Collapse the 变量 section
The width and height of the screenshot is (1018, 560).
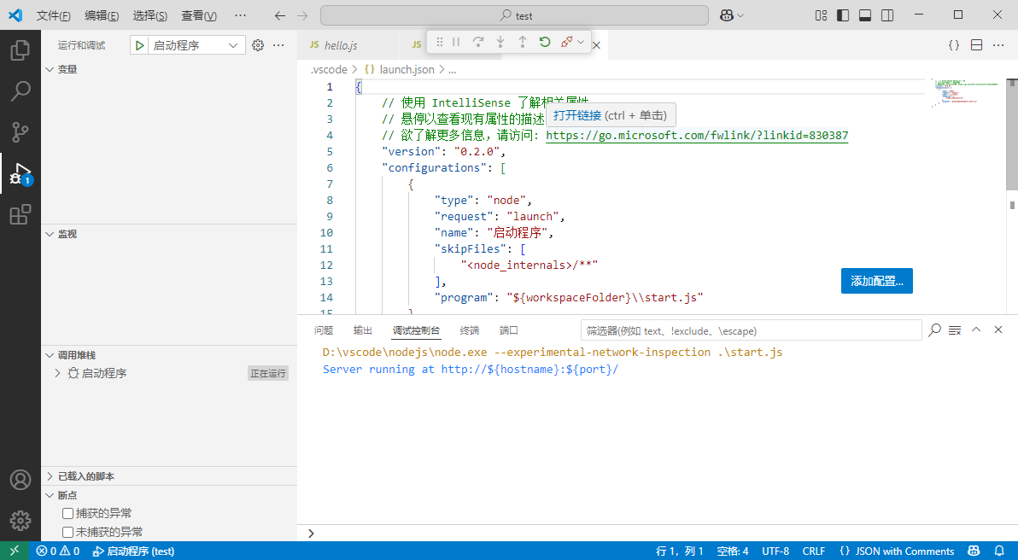click(x=50, y=69)
